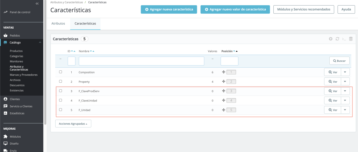Click the sidebar vertical scrollbar
This screenshot has width=358, height=152.
pos(45,62)
